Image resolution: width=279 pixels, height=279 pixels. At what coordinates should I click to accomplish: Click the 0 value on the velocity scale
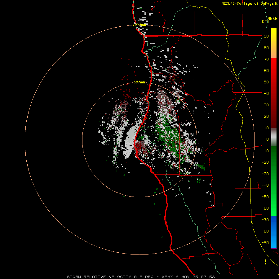point(268,139)
